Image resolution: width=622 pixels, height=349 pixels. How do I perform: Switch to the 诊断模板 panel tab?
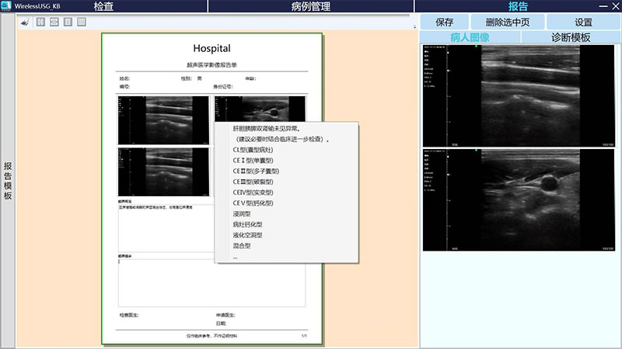570,37
